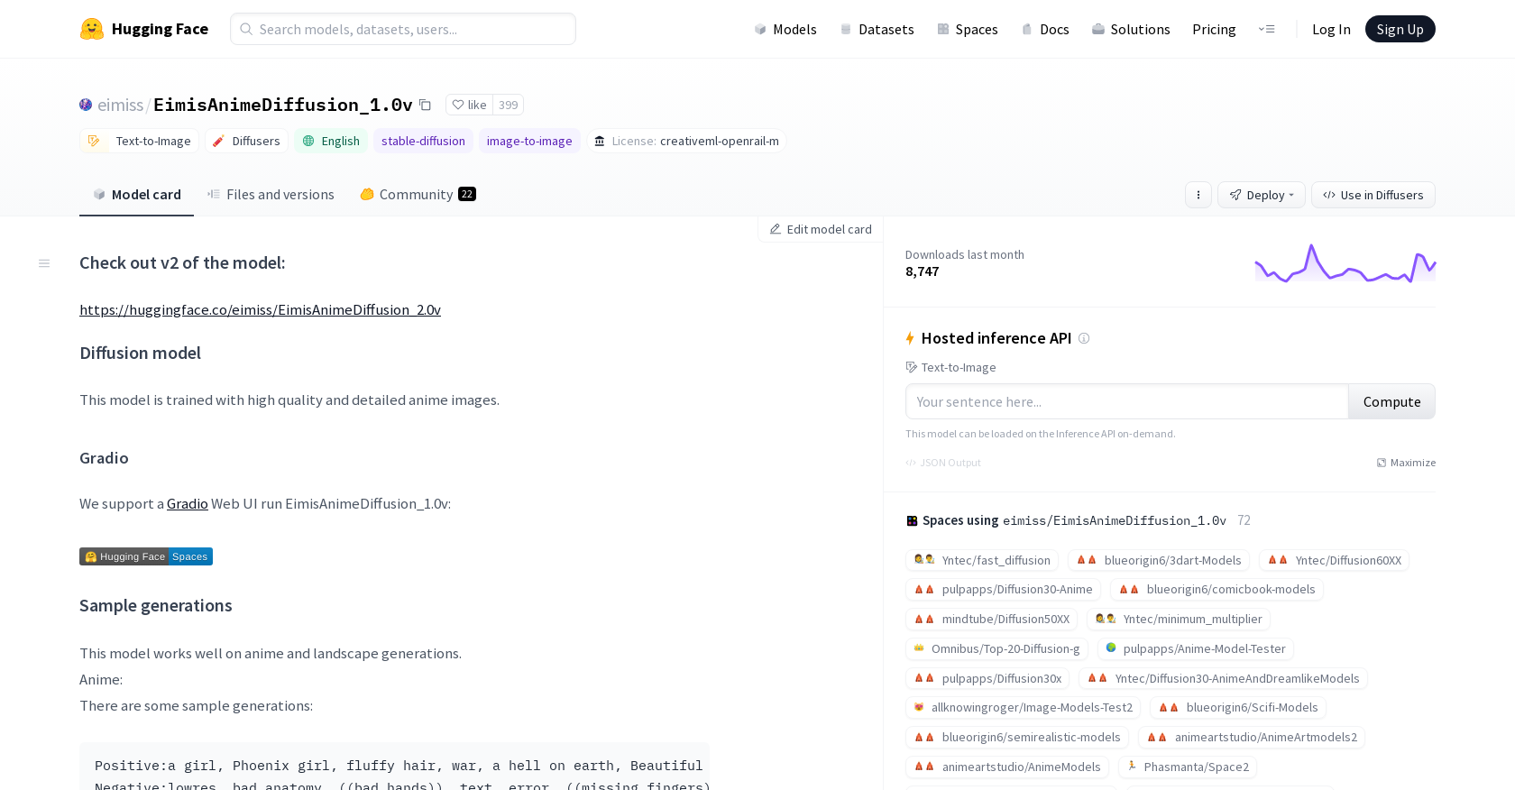Open Use in Diffusers panel
This screenshot has height=790, width=1515.
click(1373, 195)
